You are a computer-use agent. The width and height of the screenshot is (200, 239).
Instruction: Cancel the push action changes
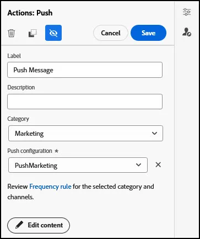(111, 33)
